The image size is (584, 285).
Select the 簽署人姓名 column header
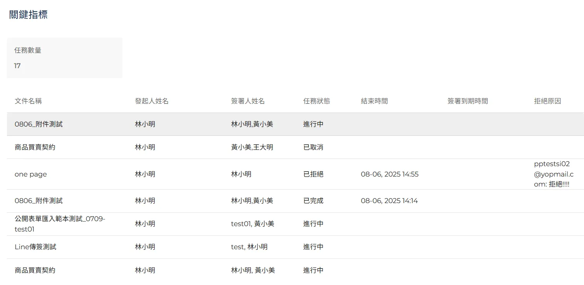click(x=248, y=101)
